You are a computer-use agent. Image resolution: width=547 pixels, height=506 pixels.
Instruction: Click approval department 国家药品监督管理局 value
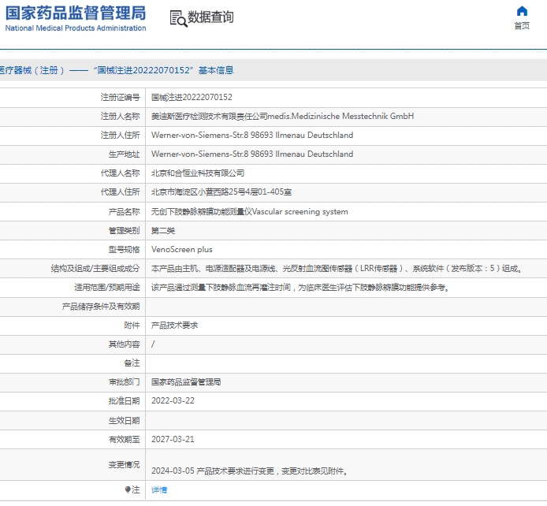(x=186, y=381)
